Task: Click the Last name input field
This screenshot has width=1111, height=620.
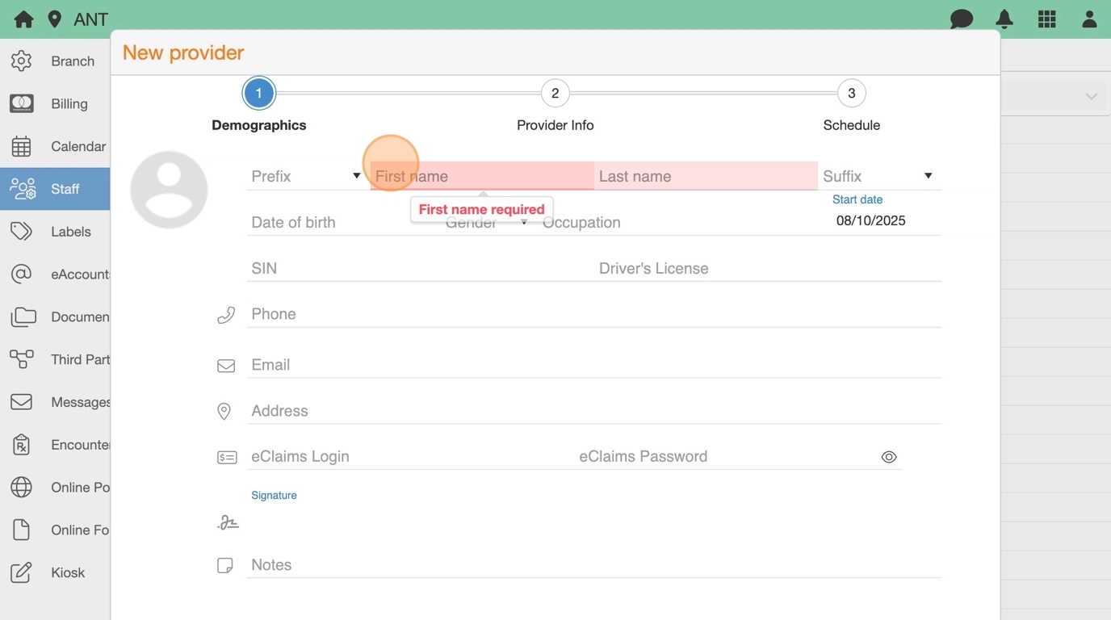Action: tap(705, 176)
